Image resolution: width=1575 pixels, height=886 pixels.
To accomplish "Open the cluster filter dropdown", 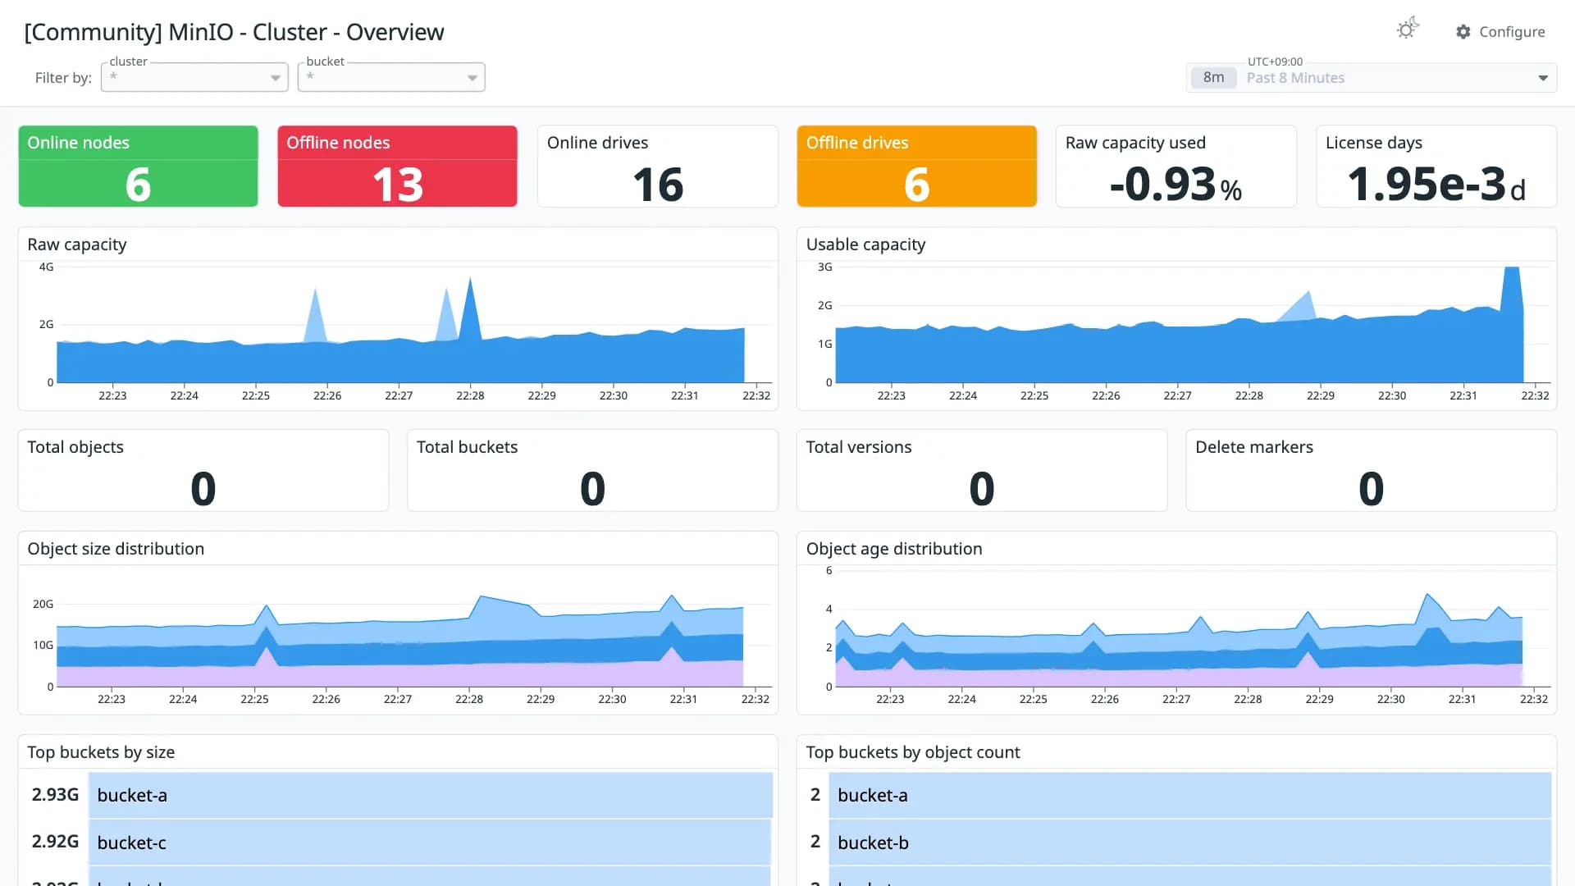I will [x=194, y=77].
